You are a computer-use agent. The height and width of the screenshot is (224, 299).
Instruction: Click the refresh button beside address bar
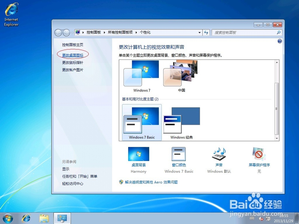pos(206,33)
